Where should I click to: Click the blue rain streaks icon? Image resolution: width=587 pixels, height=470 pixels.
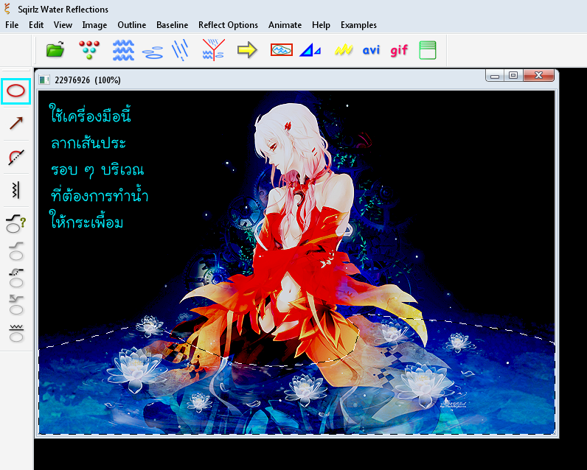pyautogui.click(x=180, y=50)
